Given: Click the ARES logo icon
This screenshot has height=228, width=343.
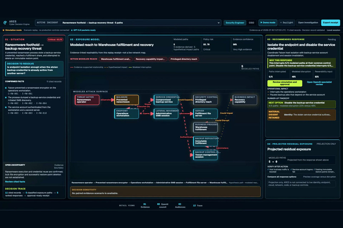Looking at the screenshot, I should pyautogui.click(x=5, y=23).
